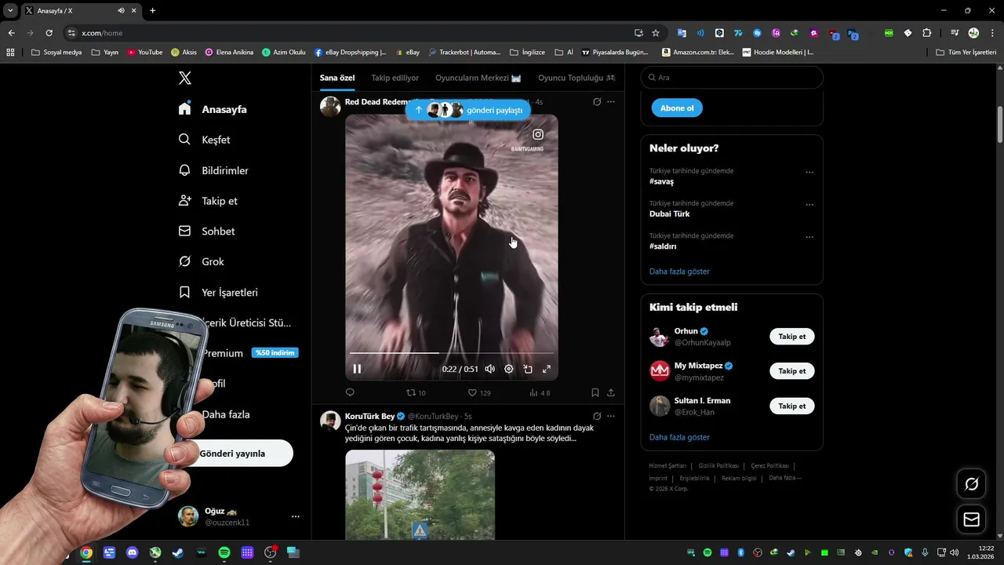Click the Abone ol button
This screenshot has width=1004, height=565.
(x=677, y=108)
